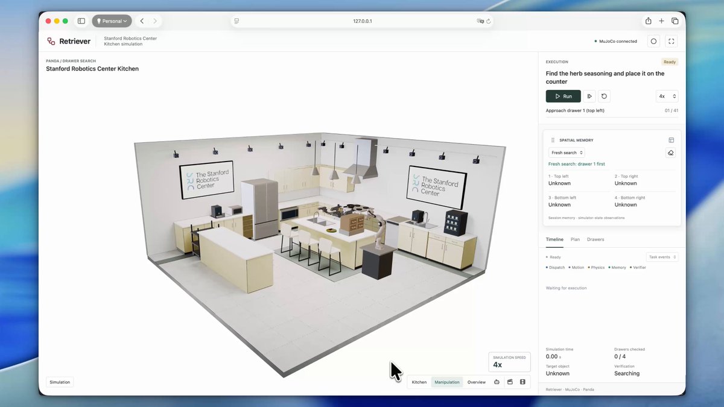Reset execution with the circular arrow icon
The width and height of the screenshot is (724, 407).
pyautogui.click(x=604, y=96)
